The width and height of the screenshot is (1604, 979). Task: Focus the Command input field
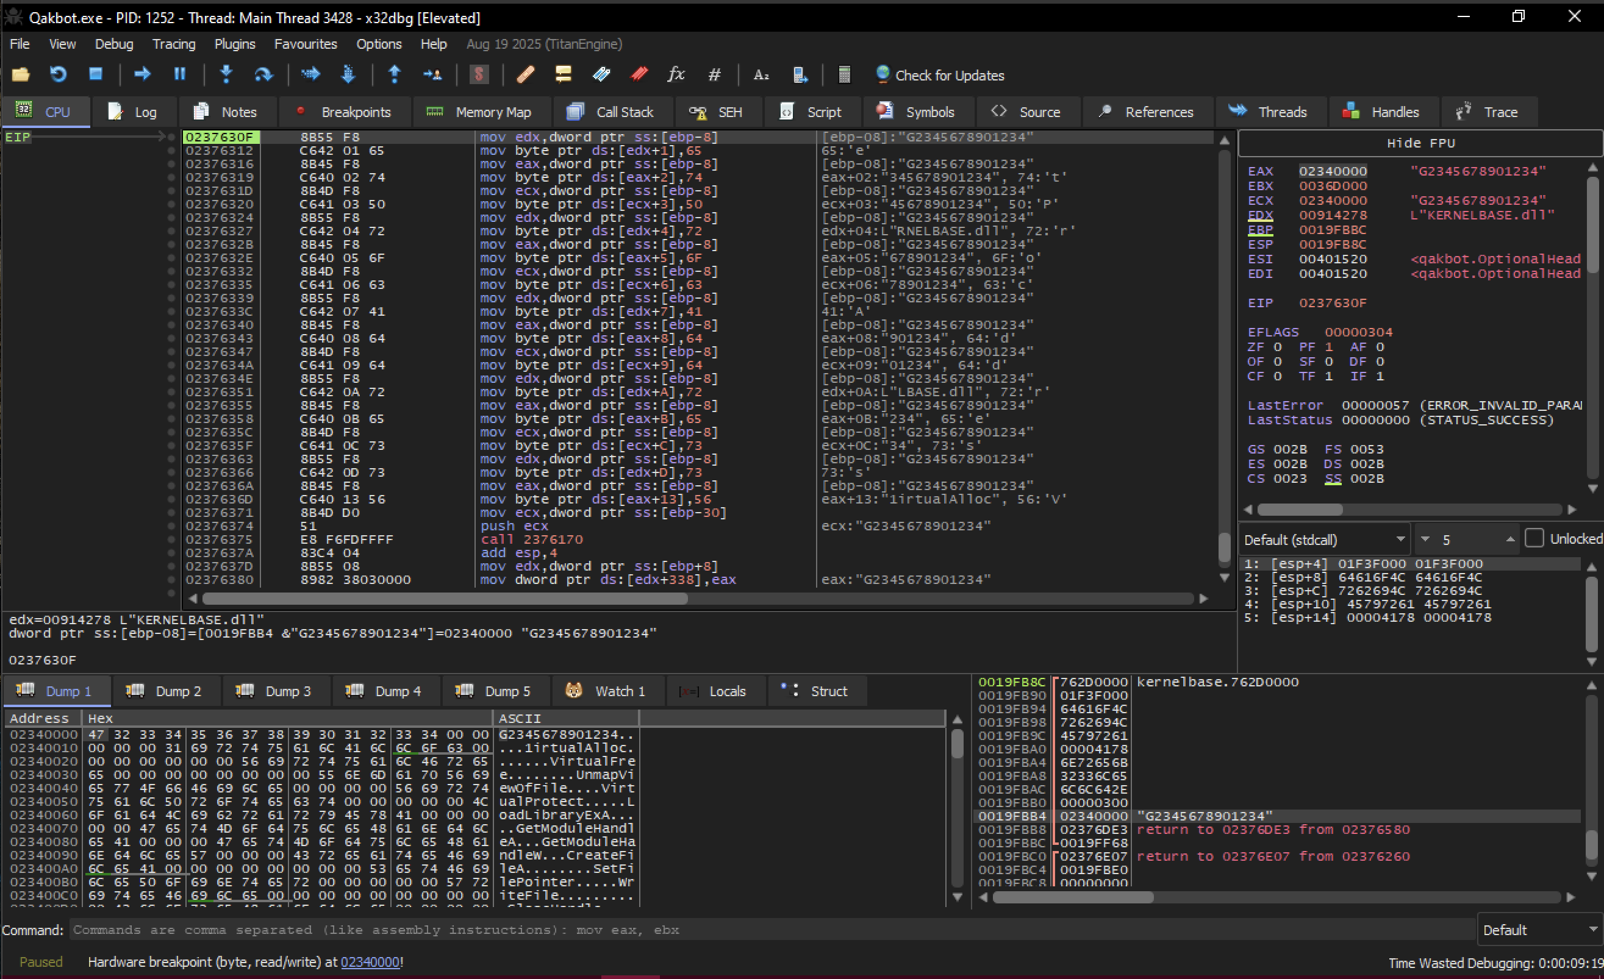[x=772, y=930]
